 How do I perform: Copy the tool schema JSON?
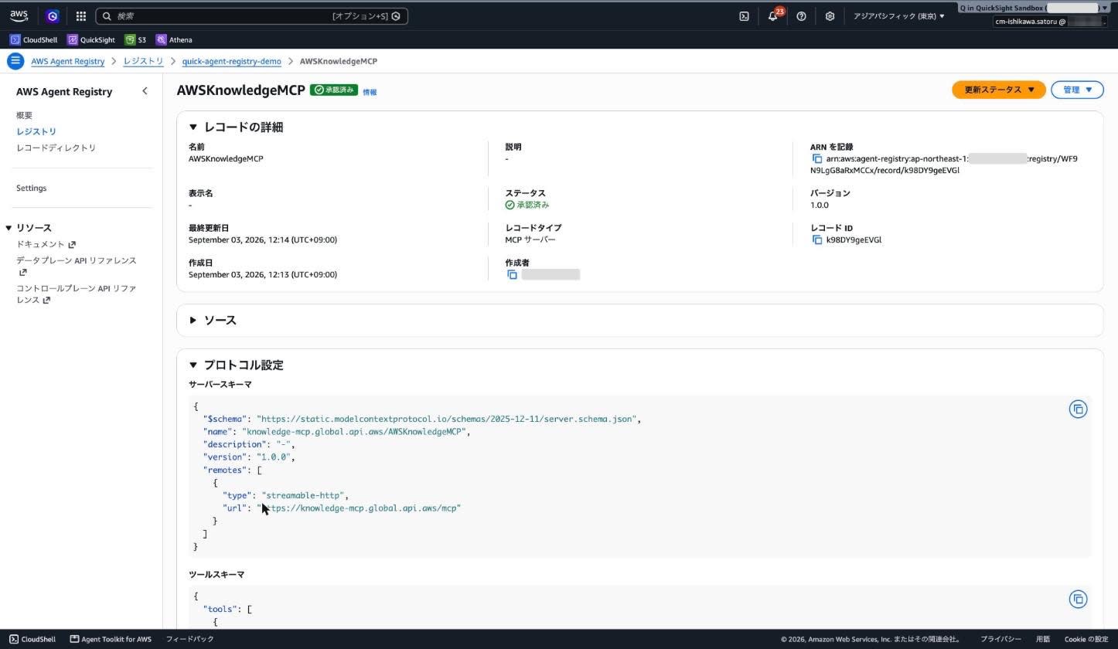pyautogui.click(x=1078, y=599)
